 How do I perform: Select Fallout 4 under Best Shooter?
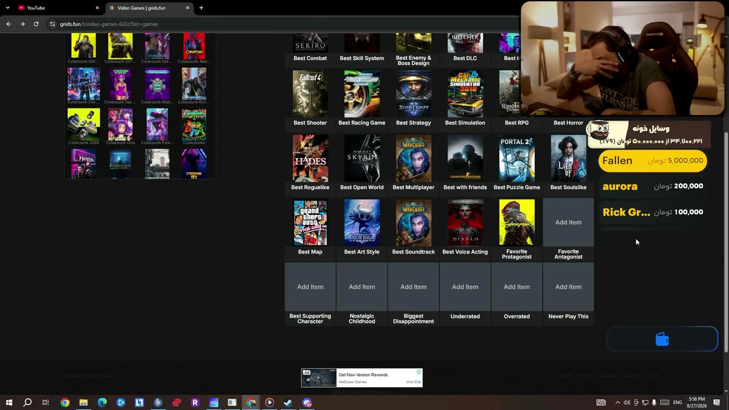310,94
